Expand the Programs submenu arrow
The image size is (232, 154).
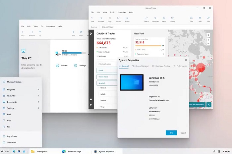[38, 89]
